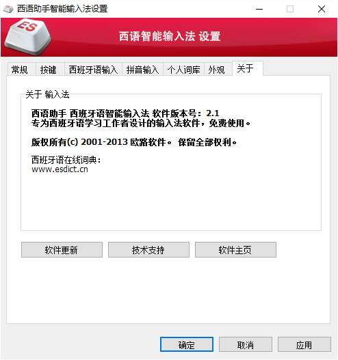This screenshot has height=360, width=338.
Task: Open the www.esdict.cn link
Action: coord(60,169)
